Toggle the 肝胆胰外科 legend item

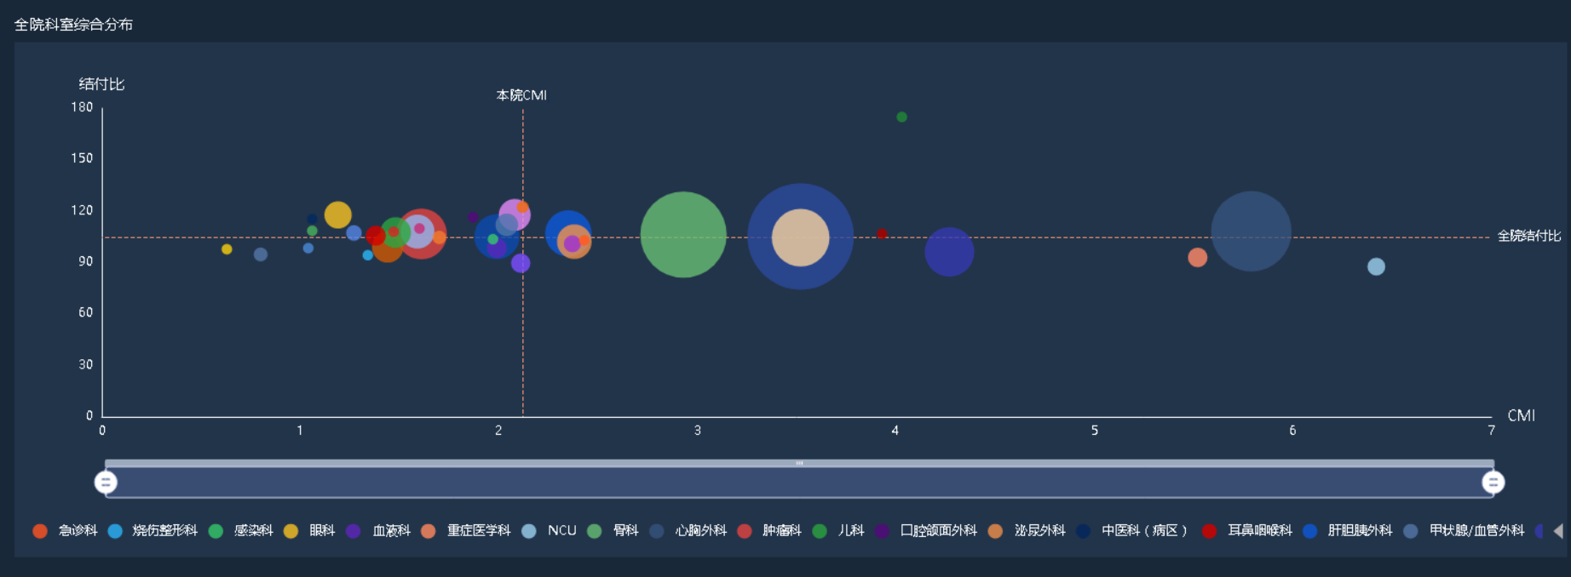pyautogui.click(x=1348, y=531)
